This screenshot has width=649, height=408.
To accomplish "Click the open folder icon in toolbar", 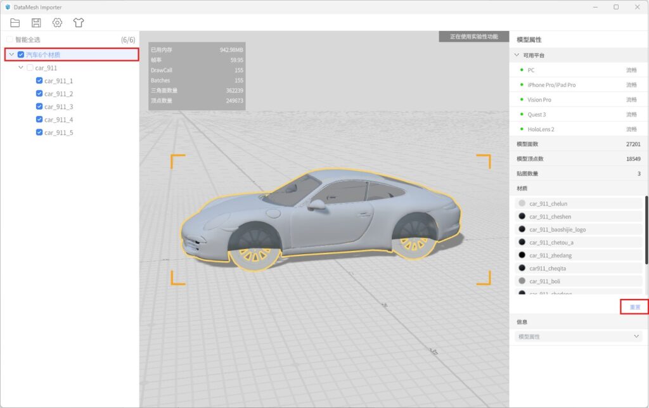I will pyautogui.click(x=15, y=23).
